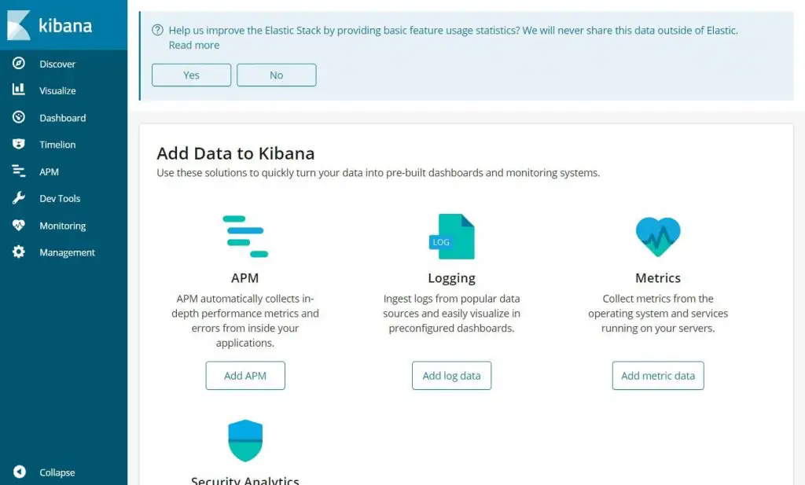Click the 'APM automatically collects' description

click(x=245, y=320)
